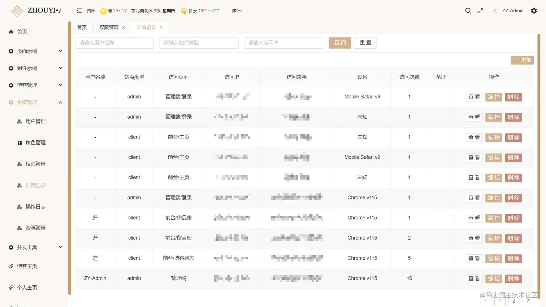The width and height of the screenshot is (546, 307).
Task: Click the home icon beside 首页
Action: (10, 31)
